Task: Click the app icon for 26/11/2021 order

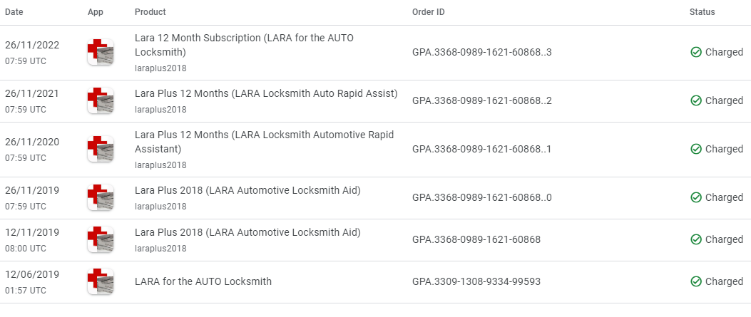Action: coord(101,100)
